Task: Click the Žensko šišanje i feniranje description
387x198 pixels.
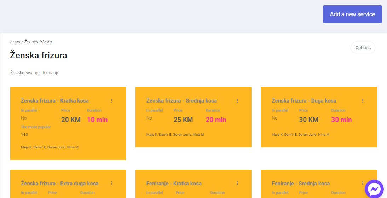Action: 35,73
